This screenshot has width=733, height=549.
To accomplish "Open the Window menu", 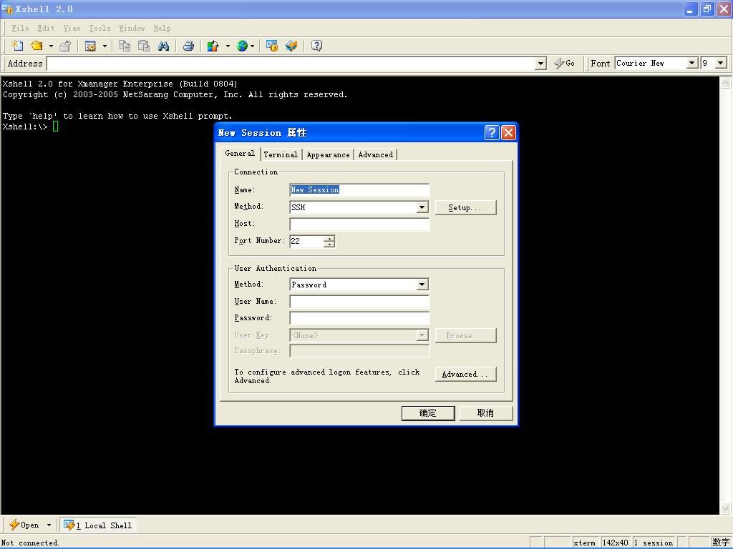I will tap(132, 28).
